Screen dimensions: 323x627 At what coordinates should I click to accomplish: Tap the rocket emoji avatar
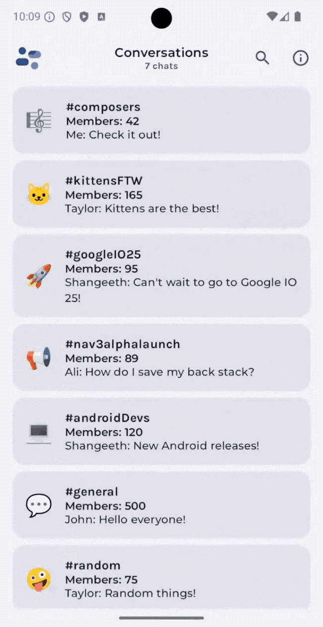39,276
